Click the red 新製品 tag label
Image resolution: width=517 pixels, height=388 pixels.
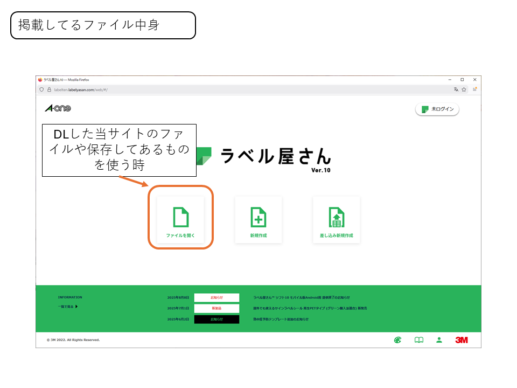[x=216, y=308]
